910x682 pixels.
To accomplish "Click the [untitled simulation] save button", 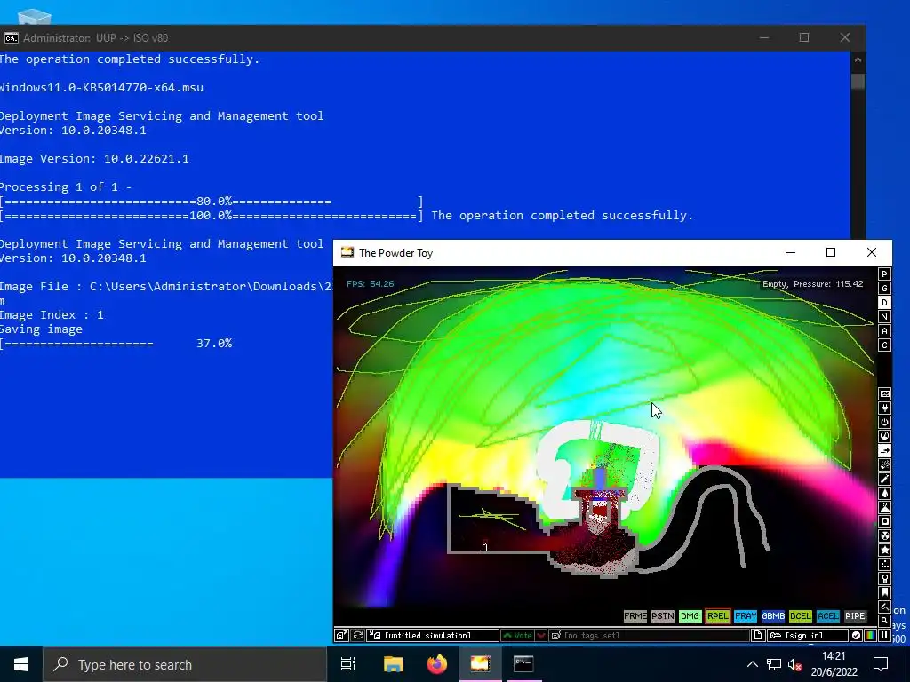I will 433,635.
